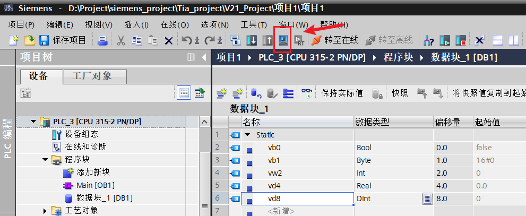The image size is (526, 216).
Task: Click the PLC_3 breadcrumb in editor header
Action: tap(312, 57)
